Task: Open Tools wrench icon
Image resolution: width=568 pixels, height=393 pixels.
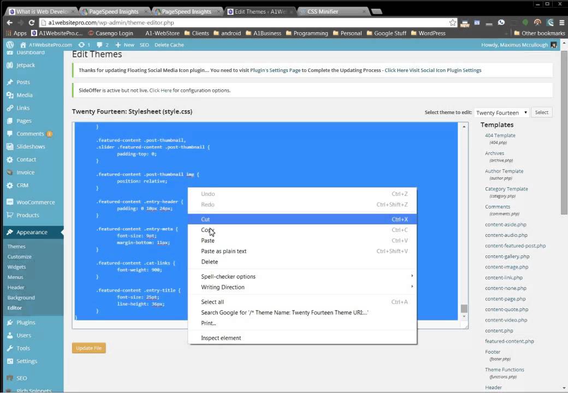Action: click(x=10, y=348)
